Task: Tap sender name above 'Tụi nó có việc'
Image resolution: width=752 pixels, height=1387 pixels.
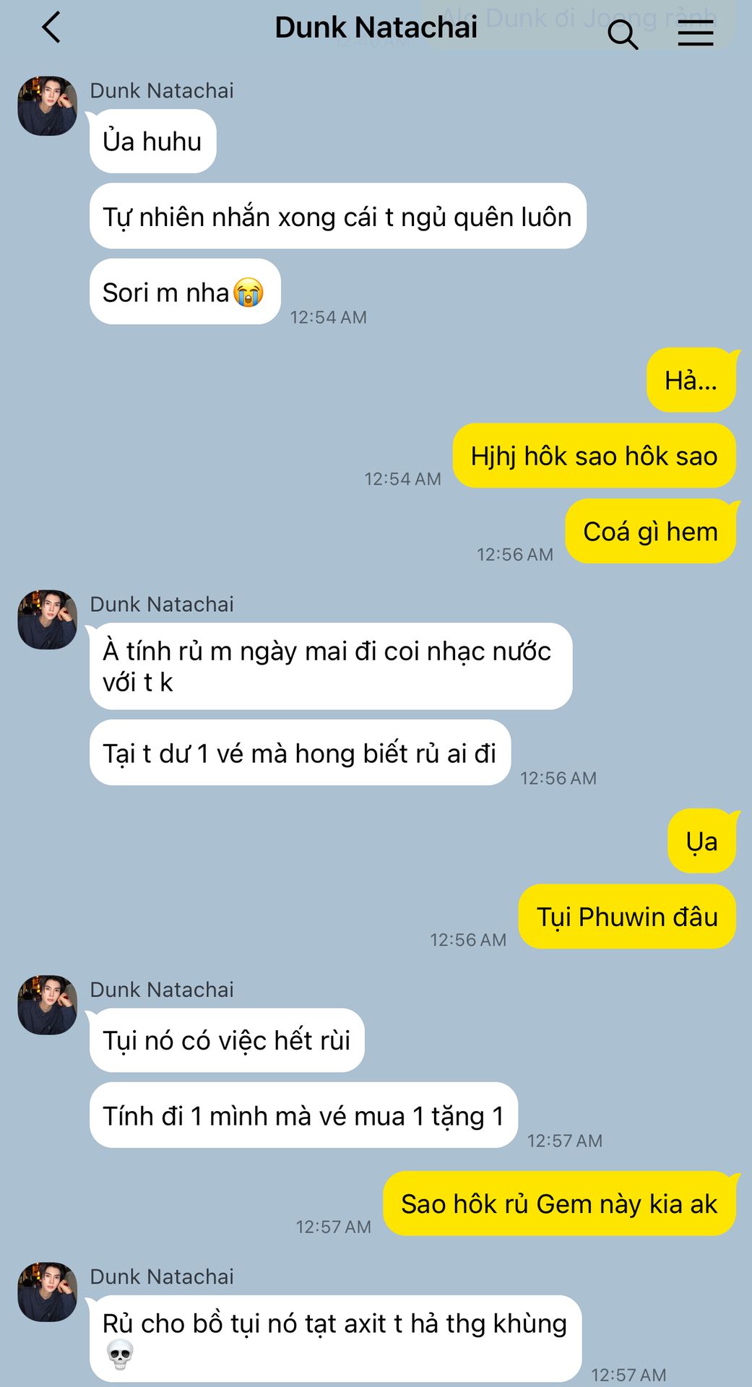Action: click(162, 990)
